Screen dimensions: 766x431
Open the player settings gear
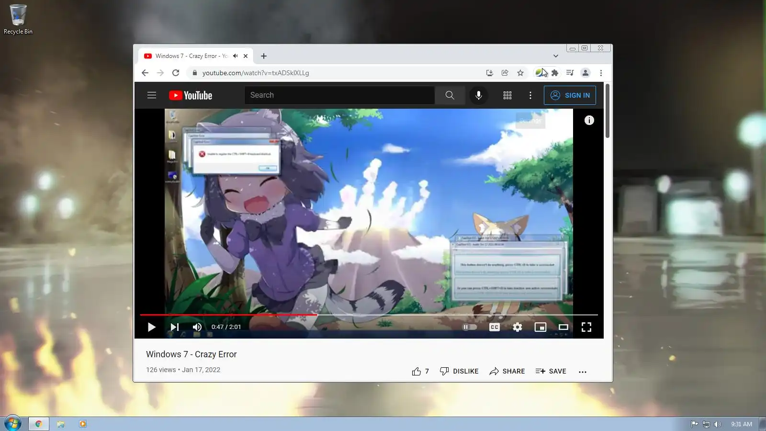[x=518, y=327]
